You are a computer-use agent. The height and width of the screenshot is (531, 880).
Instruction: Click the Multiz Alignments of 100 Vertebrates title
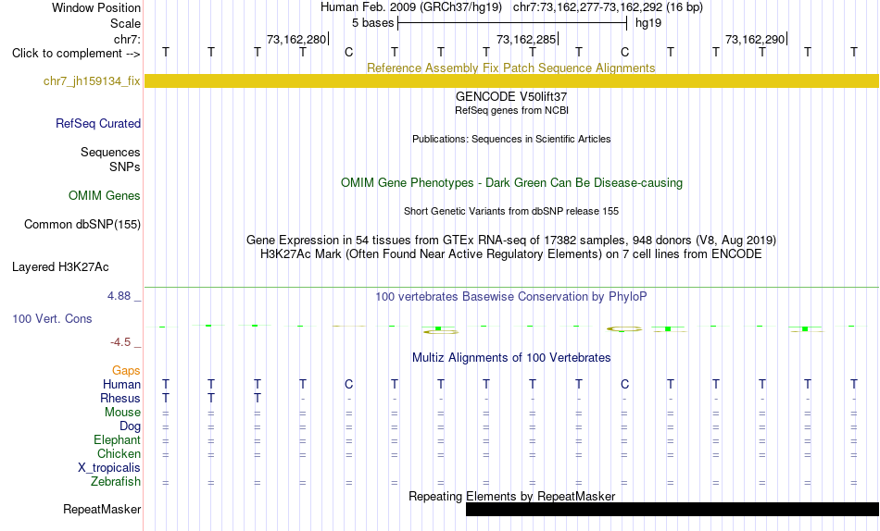tap(511, 358)
